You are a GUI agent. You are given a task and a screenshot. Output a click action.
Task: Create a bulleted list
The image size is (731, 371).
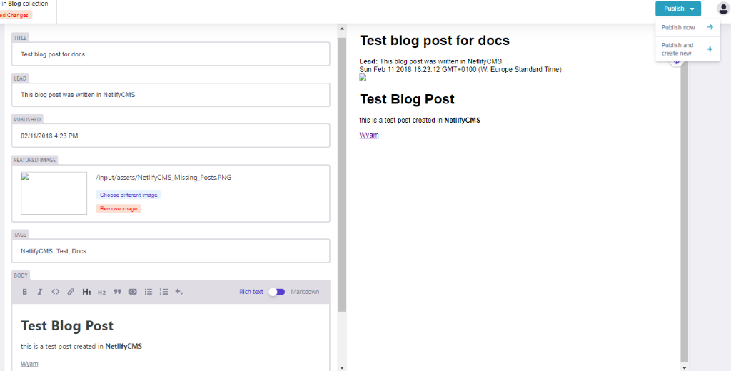pyautogui.click(x=148, y=292)
